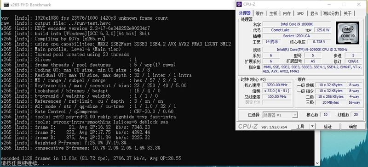
Task: Click the 请按任意键继续 prompt line
Action: 26,163
